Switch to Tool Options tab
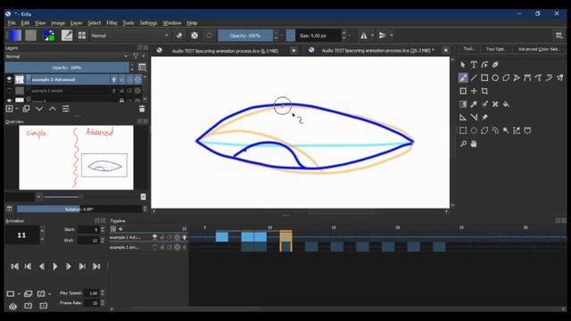Screen dimensions: 571x321 [x=496, y=49]
